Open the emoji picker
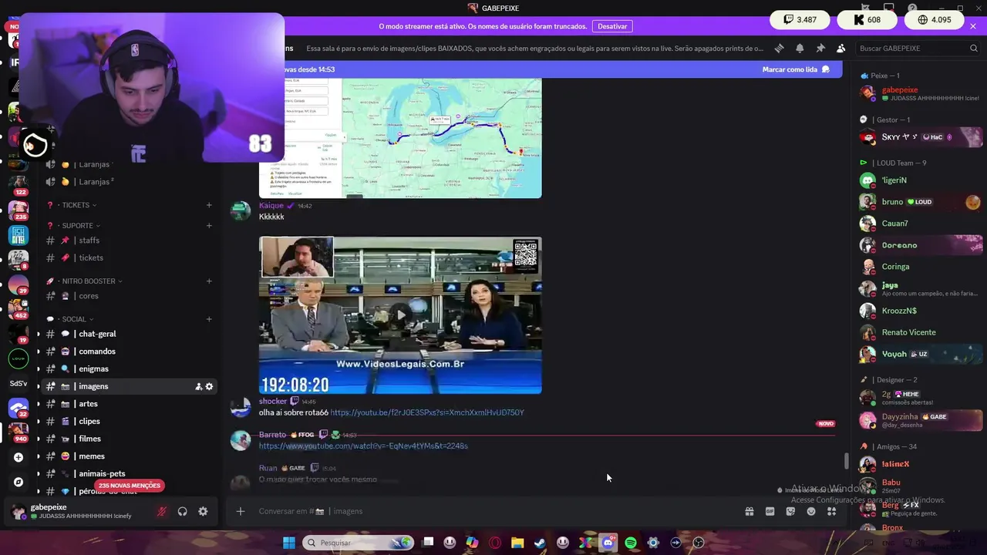The width and height of the screenshot is (987, 555). pyautogui.click(x=811, y=511)
